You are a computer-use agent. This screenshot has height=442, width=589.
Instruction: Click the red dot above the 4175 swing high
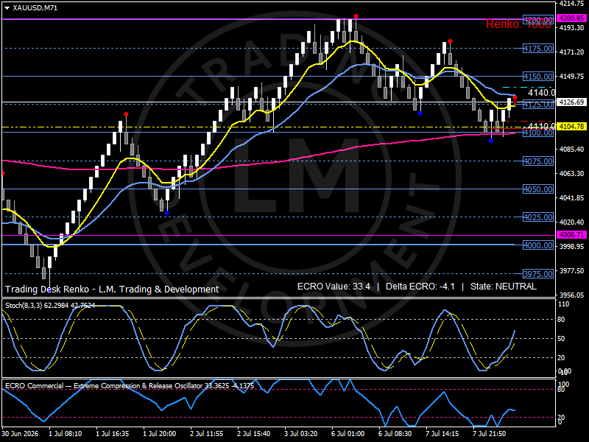coord(450,41)
